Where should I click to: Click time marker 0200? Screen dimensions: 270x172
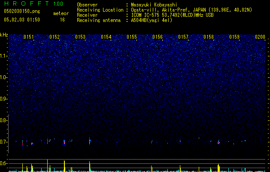coord(260,37)
